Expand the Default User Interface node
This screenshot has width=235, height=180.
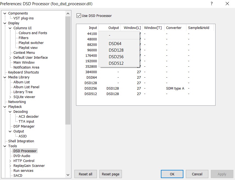point(10,58)
